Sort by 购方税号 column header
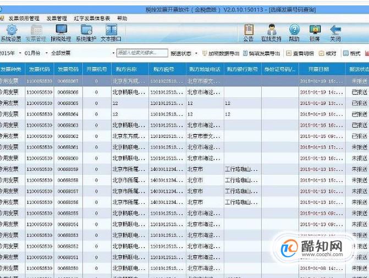The image size is (369, 278). [167, 69]
